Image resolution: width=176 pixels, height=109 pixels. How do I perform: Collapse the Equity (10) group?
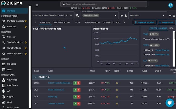(x=36, y=77)
